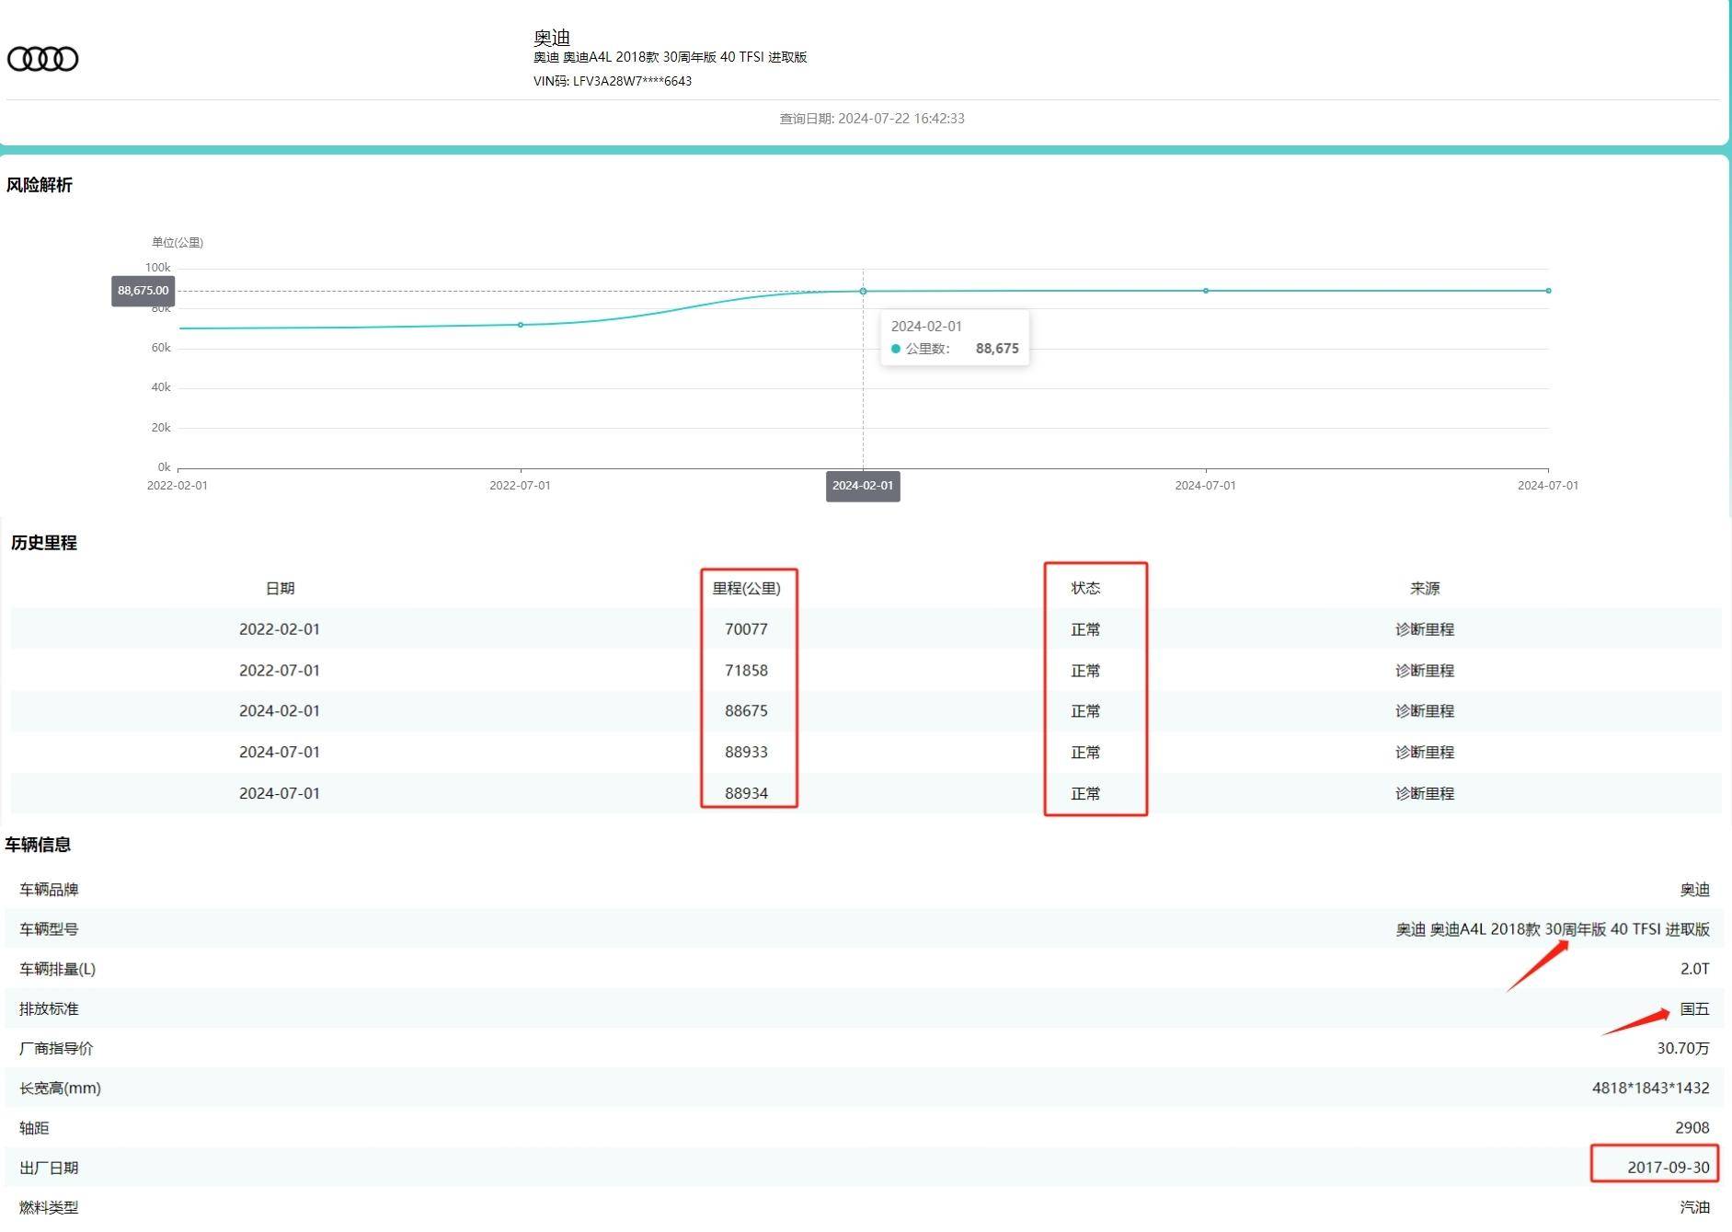
Task: Click the chart data point at 2022-07-01
Action: point(521,325)
